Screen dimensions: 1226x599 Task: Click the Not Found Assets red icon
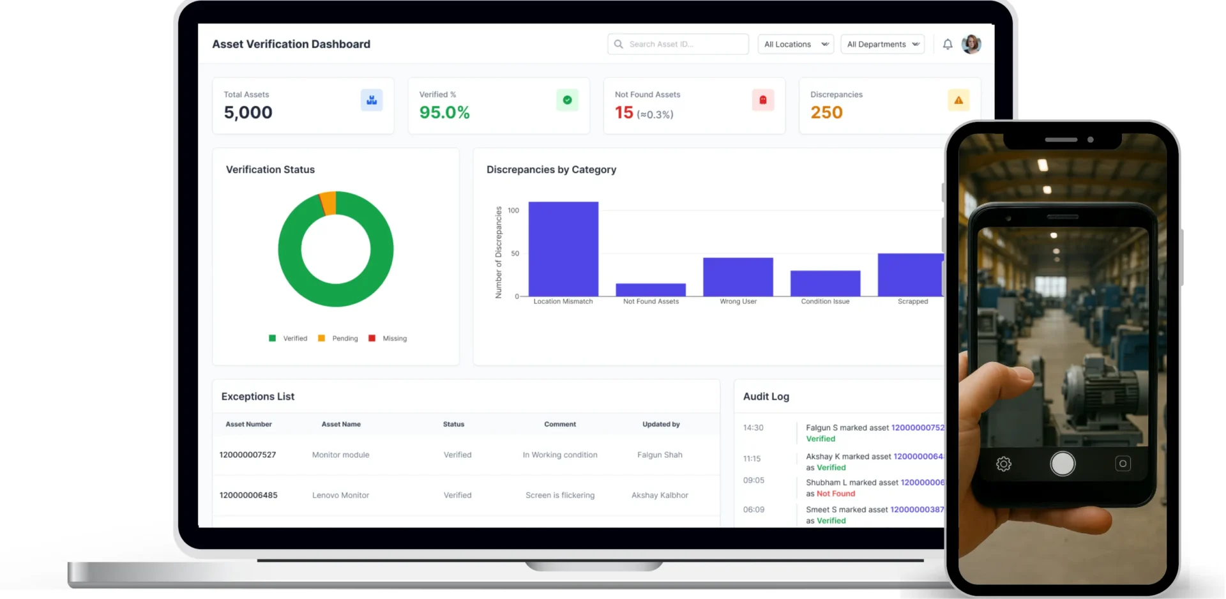tap(762, 100)
